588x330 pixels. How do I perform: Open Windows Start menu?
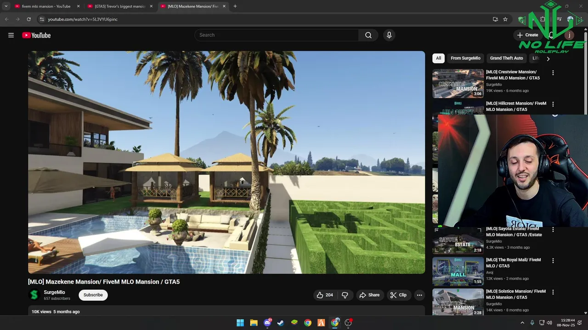(x=240, y=323)
